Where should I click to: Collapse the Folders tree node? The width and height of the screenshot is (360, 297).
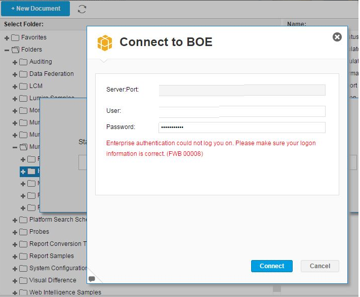coord(7,50)
